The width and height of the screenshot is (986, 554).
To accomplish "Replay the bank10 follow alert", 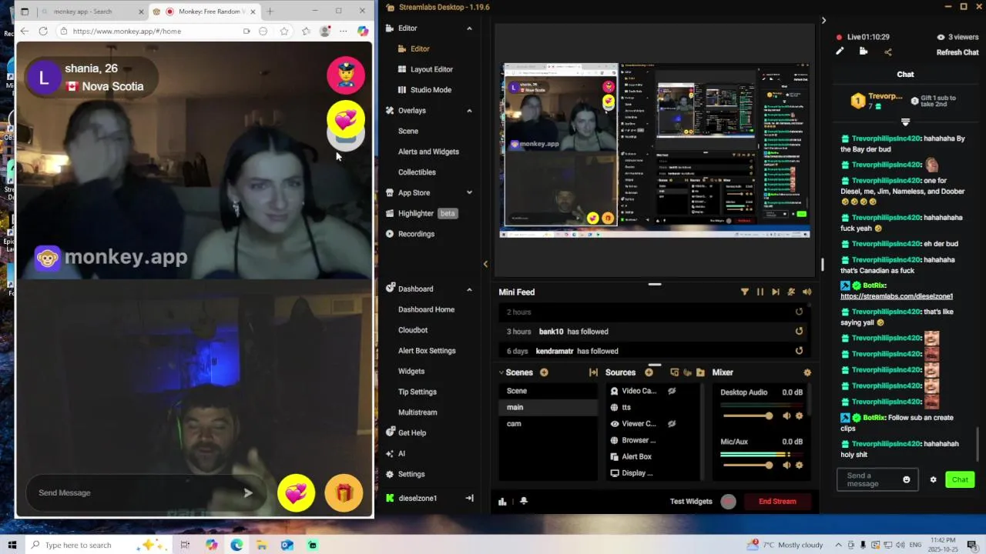I will coord(799,332).
